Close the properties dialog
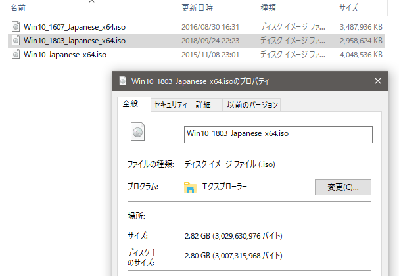This screenshot has width=399, height=276. [x=378, y=81]
